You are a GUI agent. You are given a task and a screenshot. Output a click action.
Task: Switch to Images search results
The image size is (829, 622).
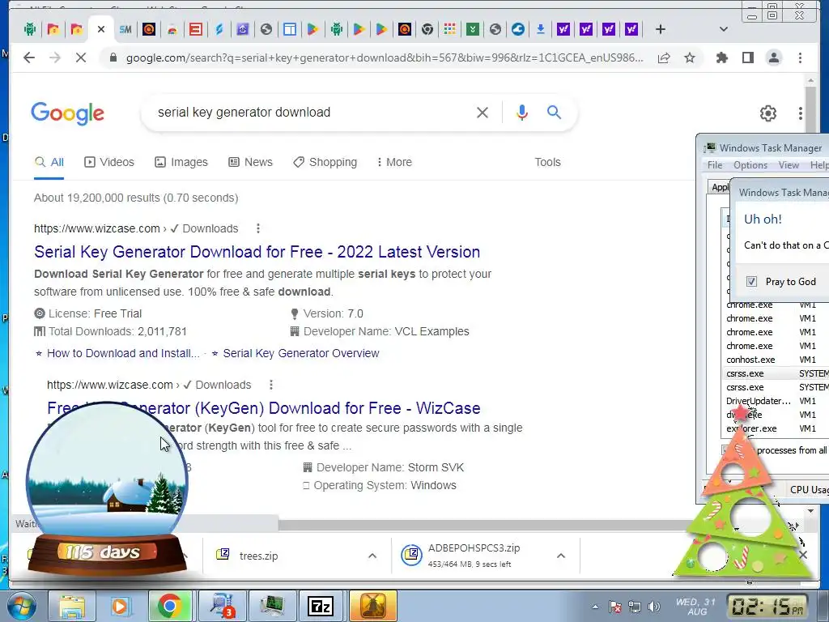(181, 162)
